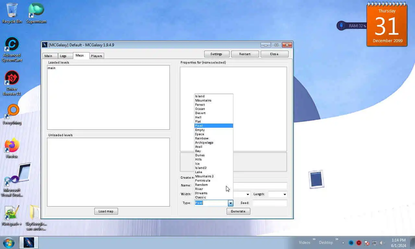Screen dimensions: 415x249
Task: Select Rainbow map type
Action: pos(214,138)
